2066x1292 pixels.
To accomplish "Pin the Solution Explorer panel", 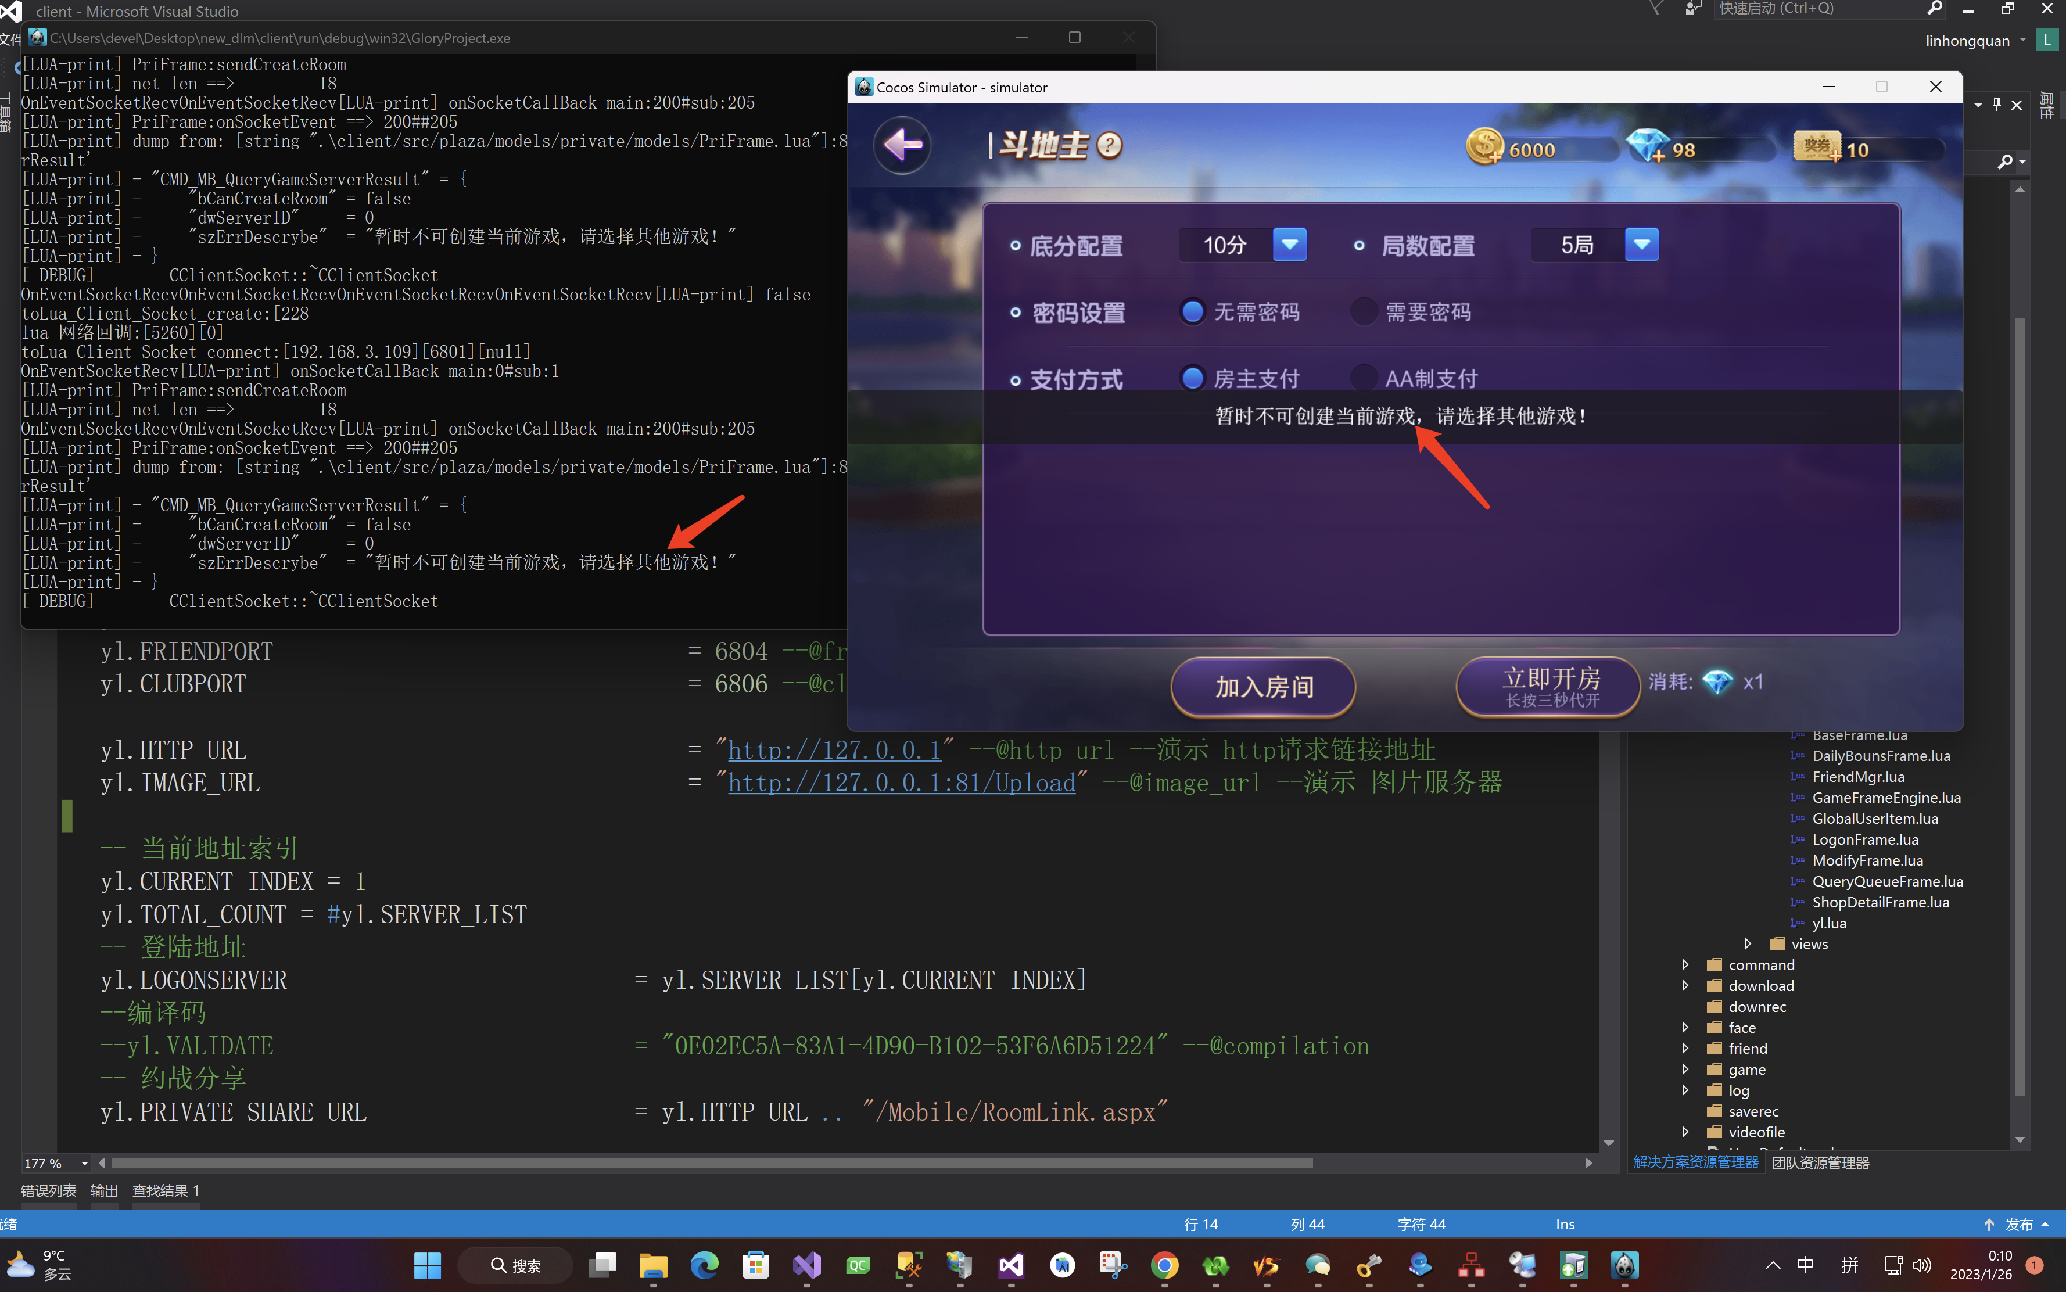I will 1997,104.
